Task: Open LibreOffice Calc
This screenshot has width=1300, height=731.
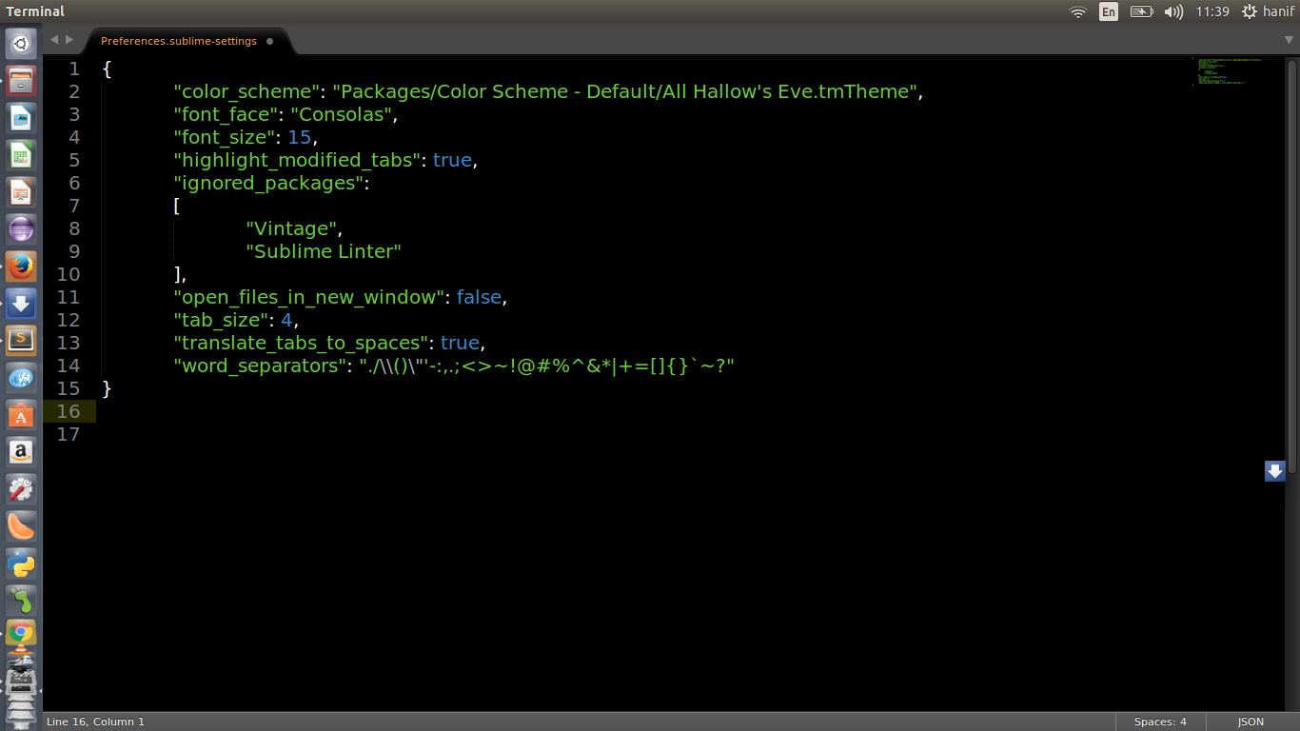Action: click(x=21, y=154)
